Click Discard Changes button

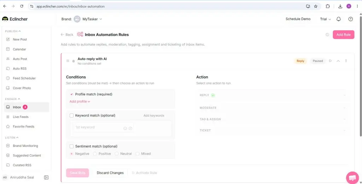pyautogui.click(x=110, y=173)
